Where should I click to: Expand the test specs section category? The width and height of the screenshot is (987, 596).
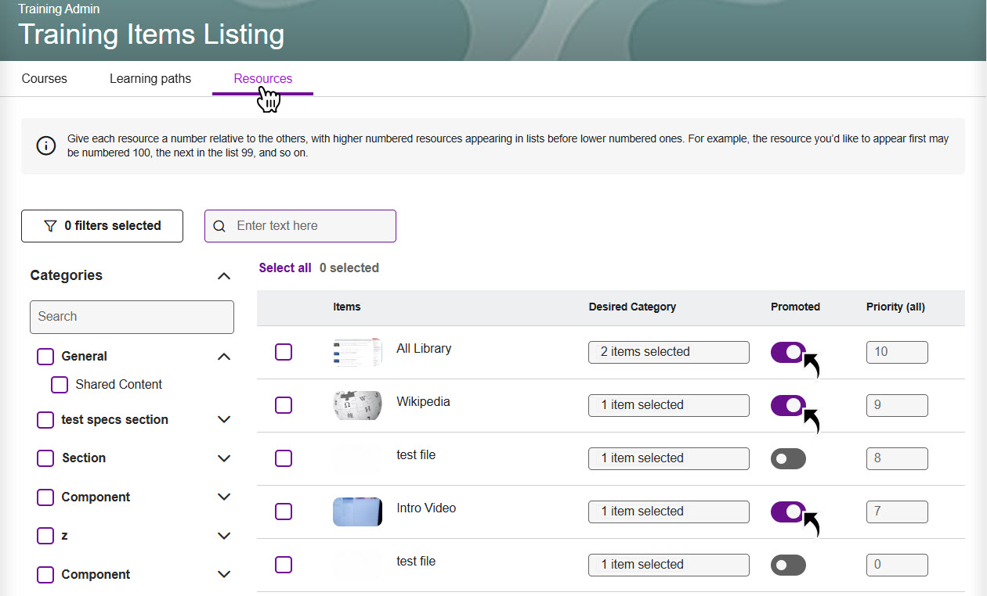[224, 420]
